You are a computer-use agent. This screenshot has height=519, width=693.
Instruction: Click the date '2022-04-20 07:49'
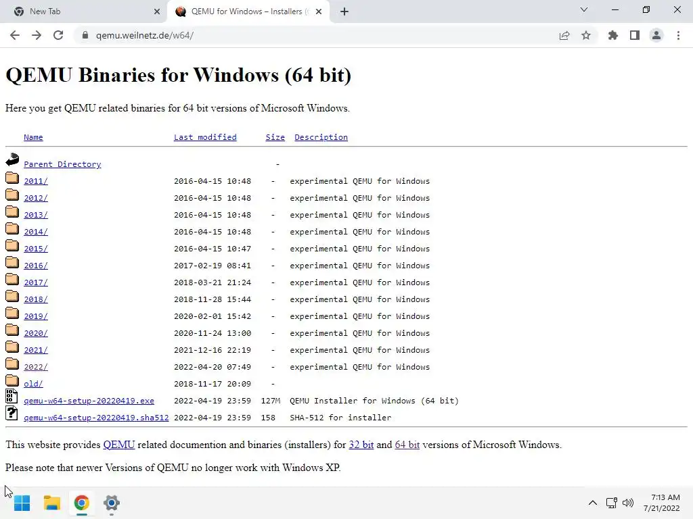pyautogui.click(x=212, y=367)
